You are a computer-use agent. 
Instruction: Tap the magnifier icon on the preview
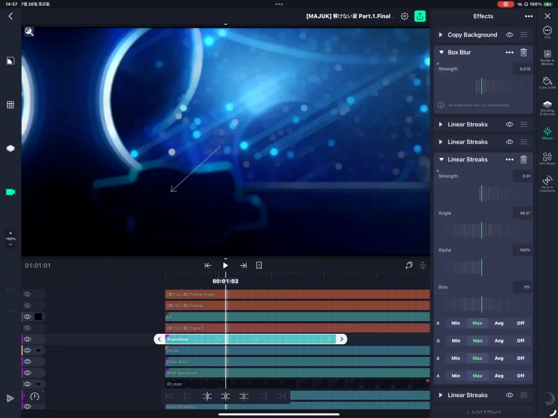point(29,31)
